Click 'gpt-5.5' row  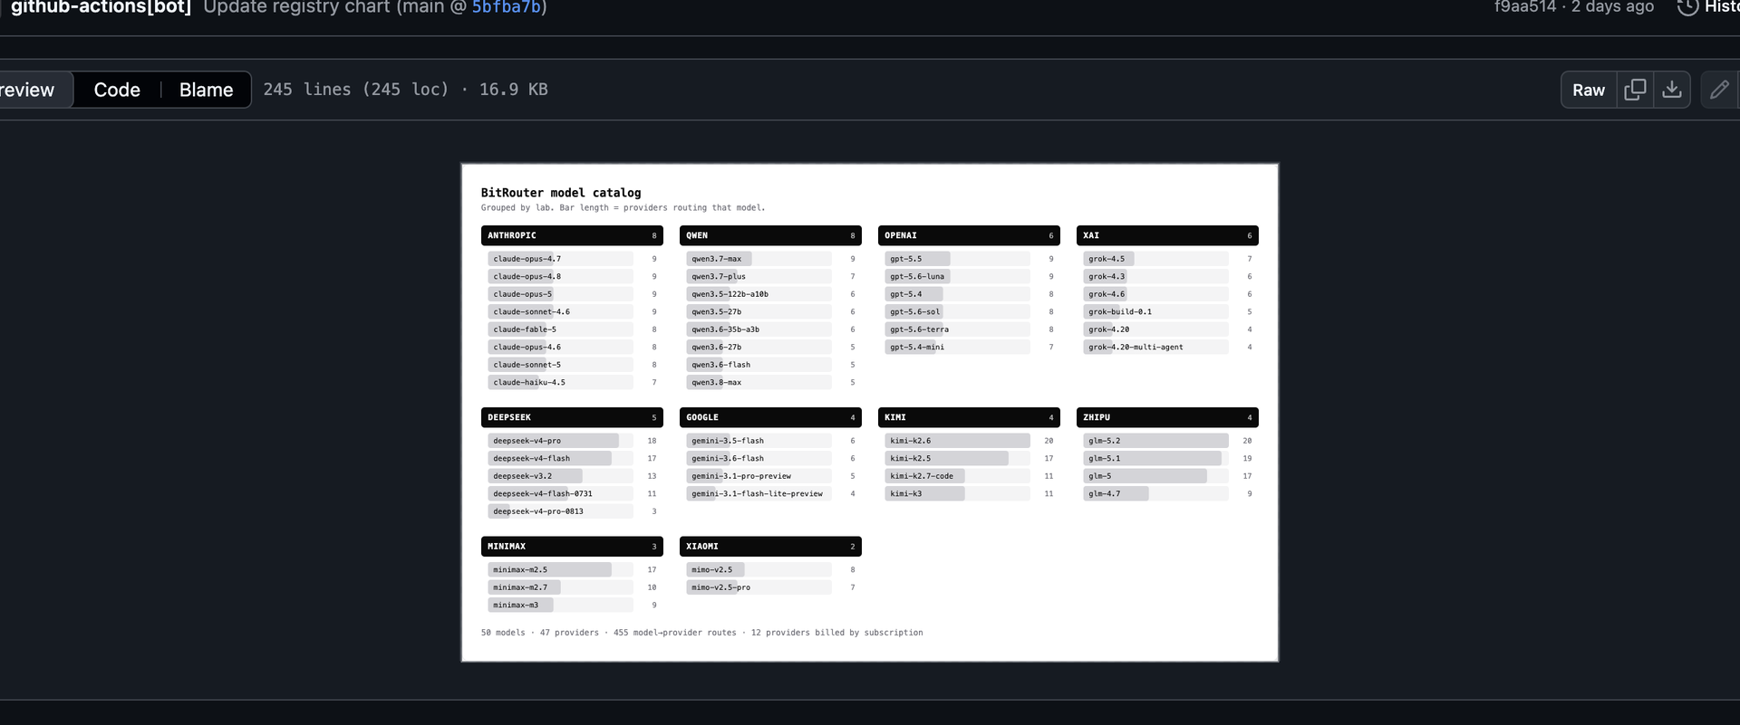click(x=969, y=259)
